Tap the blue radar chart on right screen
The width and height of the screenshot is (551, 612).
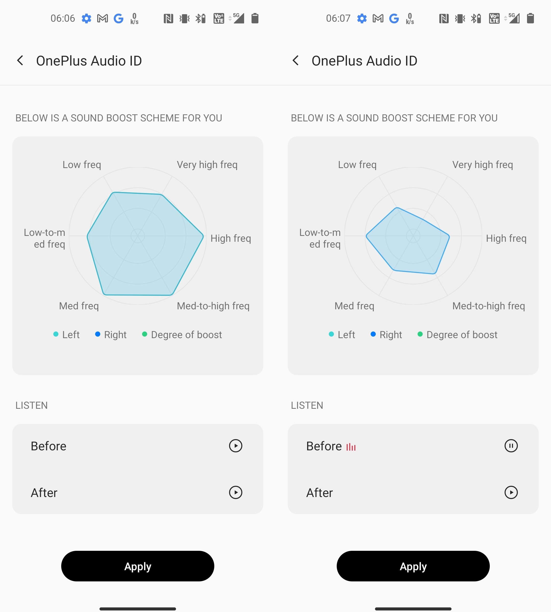(407, 241)
